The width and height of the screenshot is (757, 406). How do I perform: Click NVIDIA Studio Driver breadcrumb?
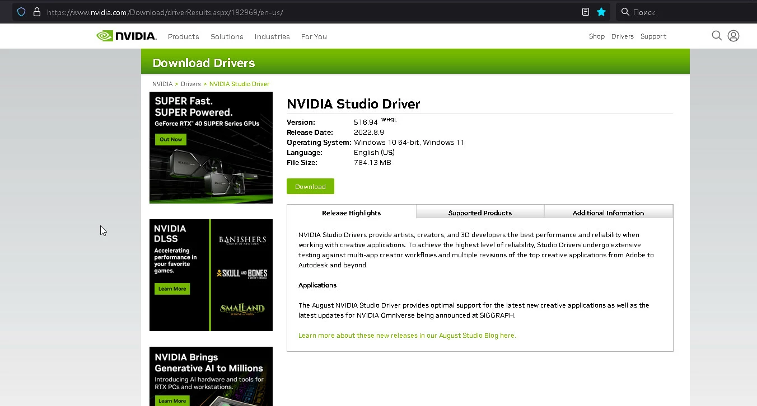pyautogui.click(x=239, y=84)
